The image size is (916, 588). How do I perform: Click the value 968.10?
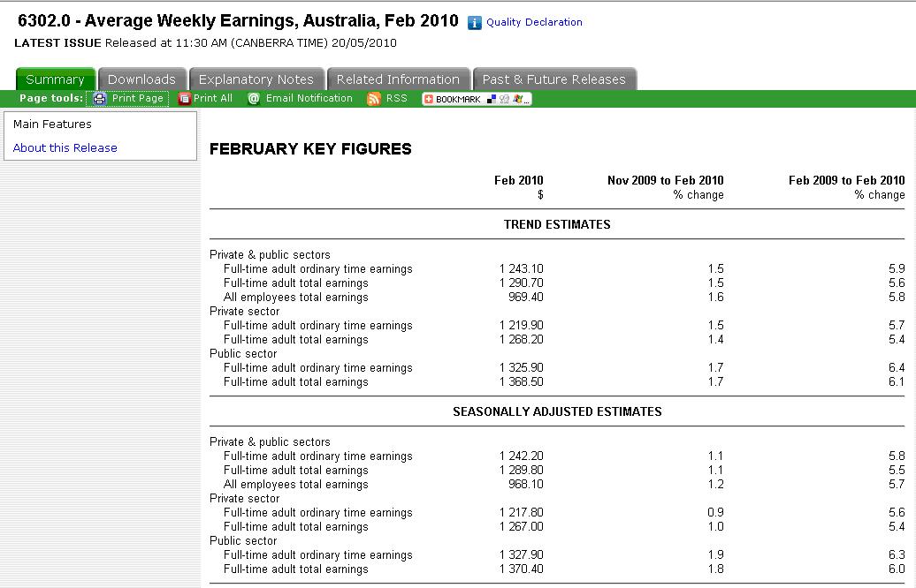pos(526,484)
